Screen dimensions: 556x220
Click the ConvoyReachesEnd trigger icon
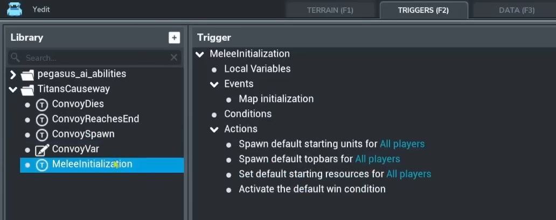point(42,119)
